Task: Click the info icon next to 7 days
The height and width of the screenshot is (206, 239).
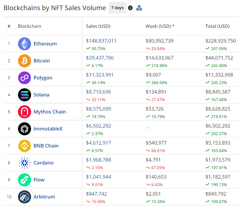Action: click(x=130, y=8)
